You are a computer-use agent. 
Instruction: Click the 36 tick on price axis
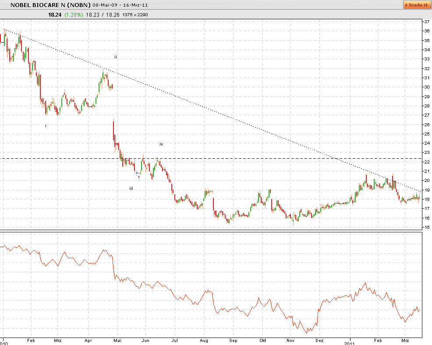click(427, 31)
